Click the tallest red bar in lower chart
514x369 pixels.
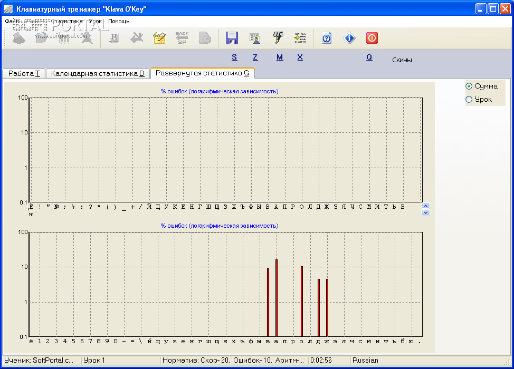tap(277, 298)
